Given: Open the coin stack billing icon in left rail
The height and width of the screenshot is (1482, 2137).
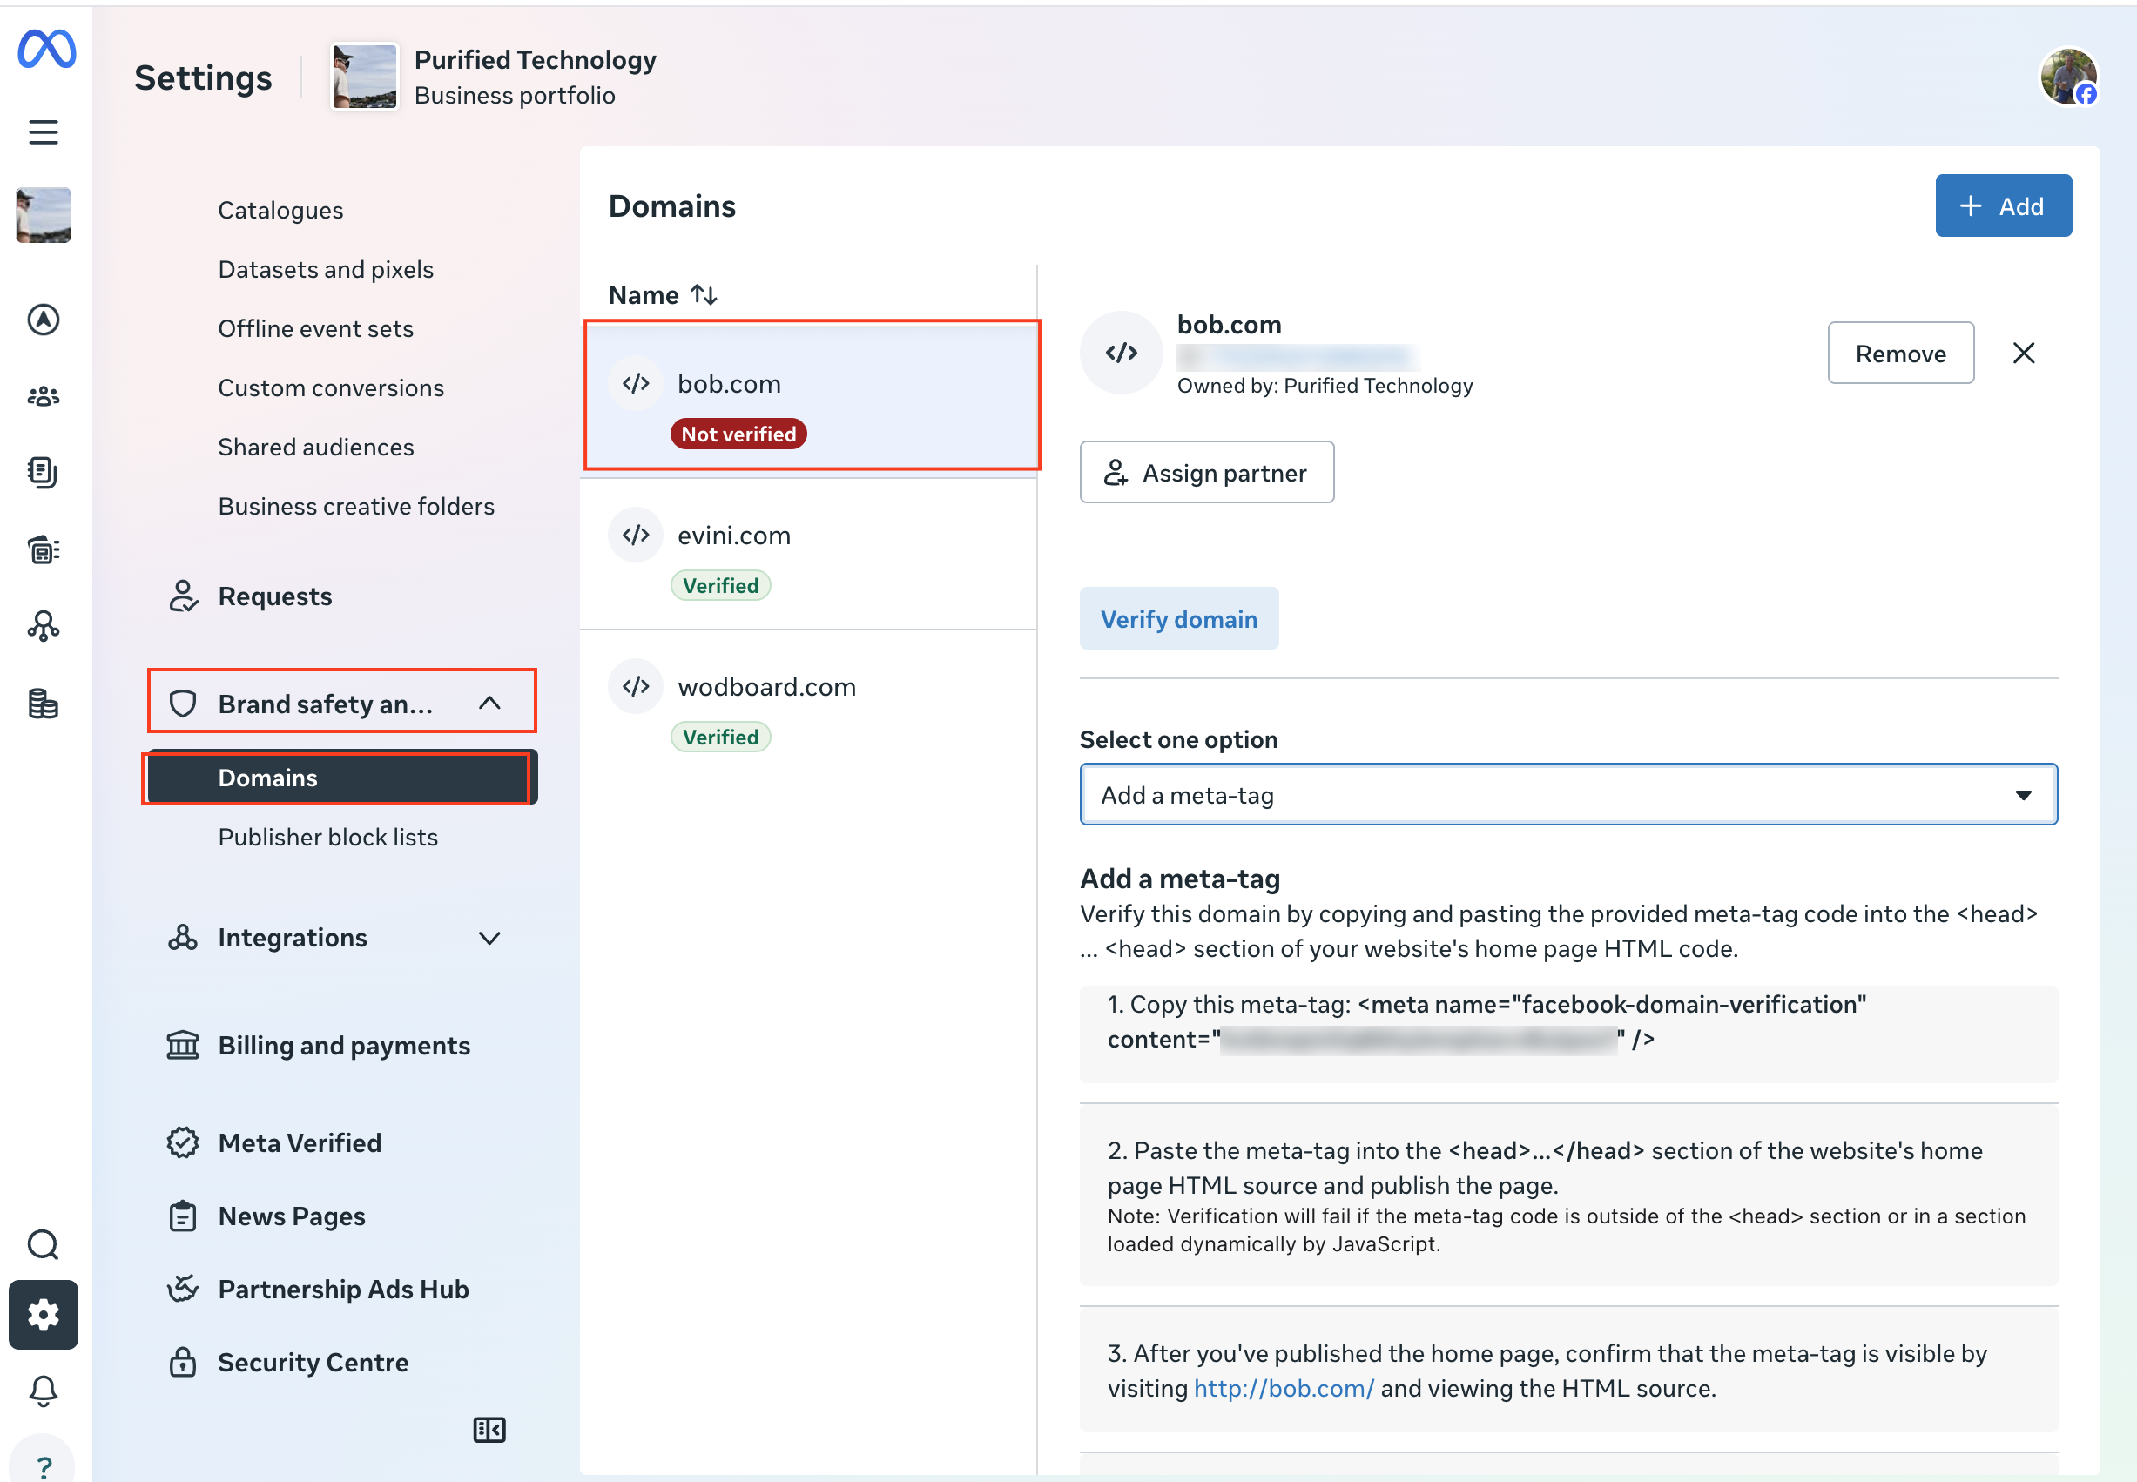Looking at the screenshot, I should point(44,704).
